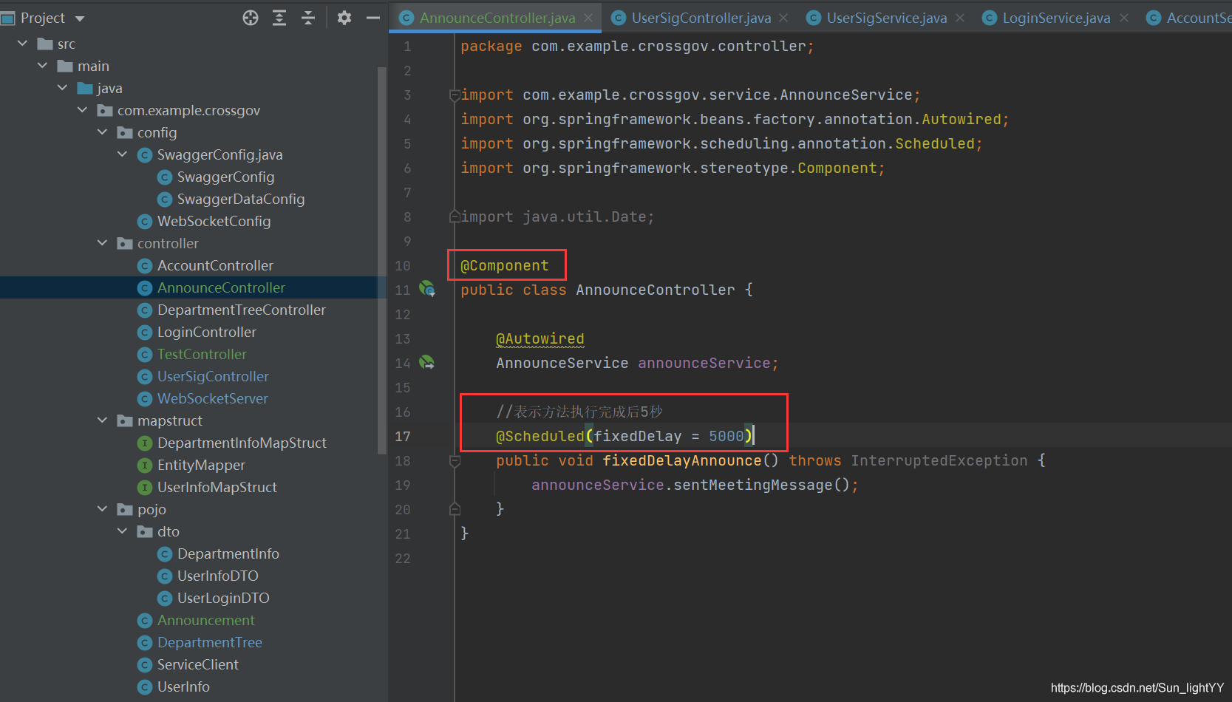The height and width of the screenshot is (702, 1232).
Task: Click the fixedDelay value 5000
Action: (726, 436)
